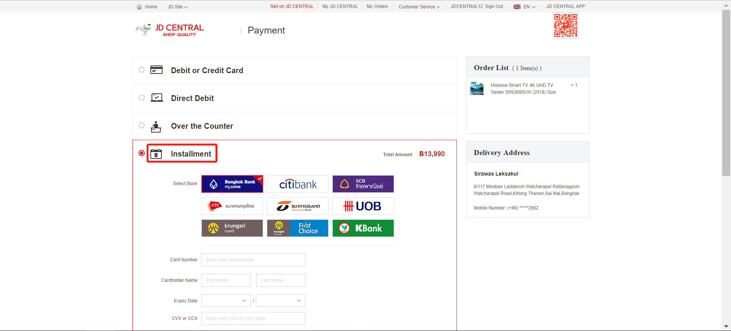Screen dimensions: 731x331
Task: Open My Orders
Action: (x=377, y=6)
